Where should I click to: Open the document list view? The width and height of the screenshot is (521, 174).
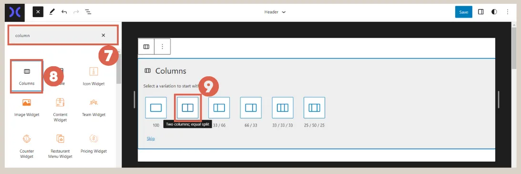point(88,12)
